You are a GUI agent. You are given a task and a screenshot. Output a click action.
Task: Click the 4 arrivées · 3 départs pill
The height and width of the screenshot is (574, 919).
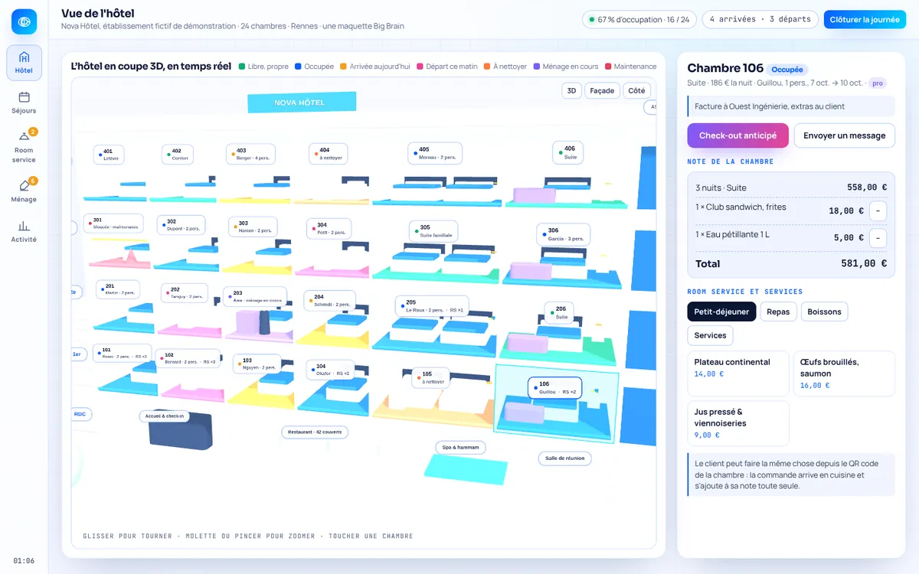(x=760, y=19)
